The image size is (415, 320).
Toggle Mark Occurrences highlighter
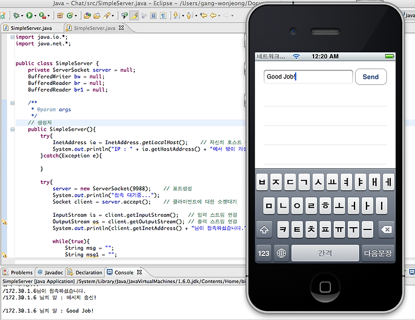point(134,16)
